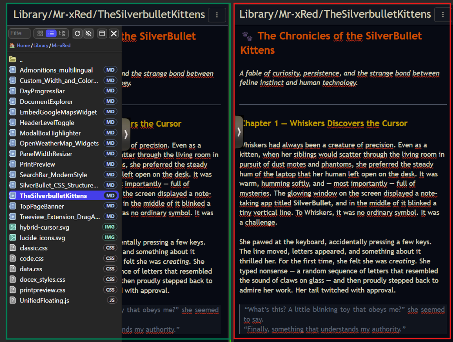Open left pane three-dot menu
Image resolution: width=453 pixels, height=342 pixels.
217,15
